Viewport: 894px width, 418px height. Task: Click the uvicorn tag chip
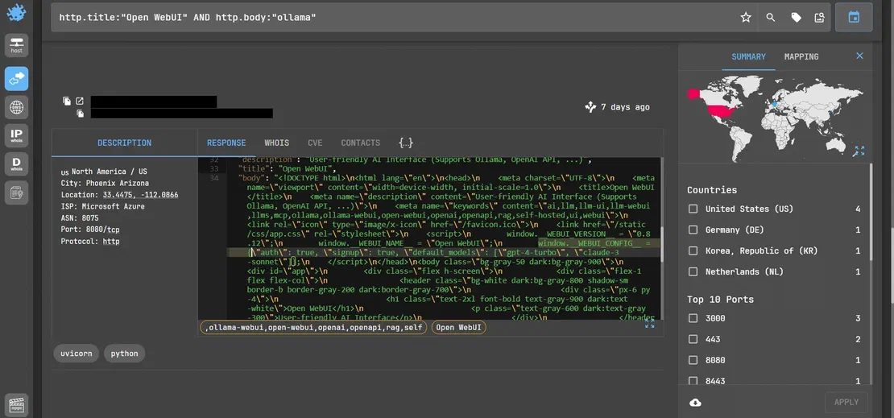tap(77, 354)
